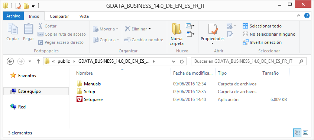Click the Copiar icon in Portapapeles
Image resolution: width=314 pixels, height=140 pixels.
pyautogui.click(x=13, y=29)
